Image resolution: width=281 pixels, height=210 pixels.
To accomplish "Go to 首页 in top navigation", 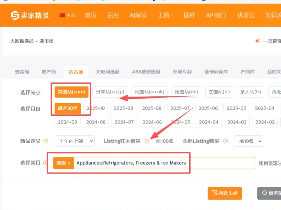I will click(x=91, y=15).
